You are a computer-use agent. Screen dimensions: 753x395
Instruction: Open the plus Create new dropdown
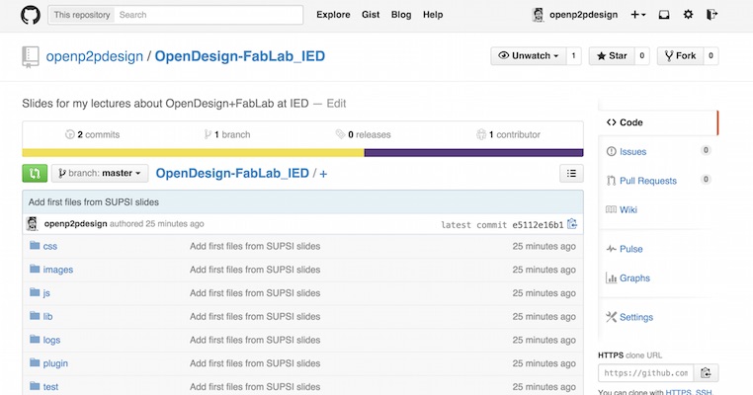(637, 15)
